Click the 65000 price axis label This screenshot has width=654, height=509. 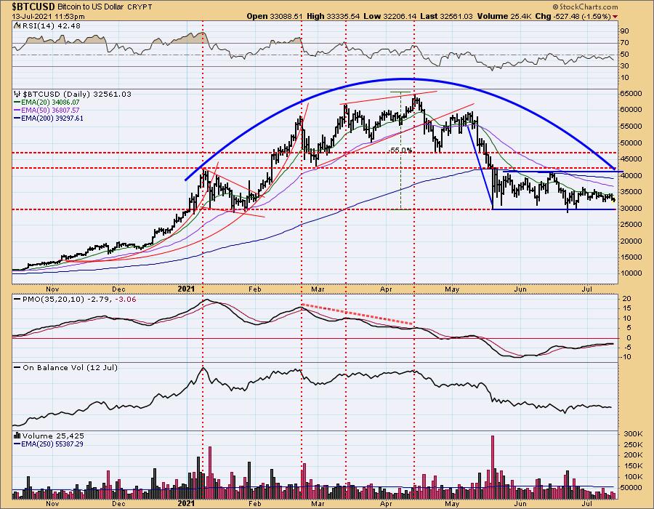click(631, 94)
